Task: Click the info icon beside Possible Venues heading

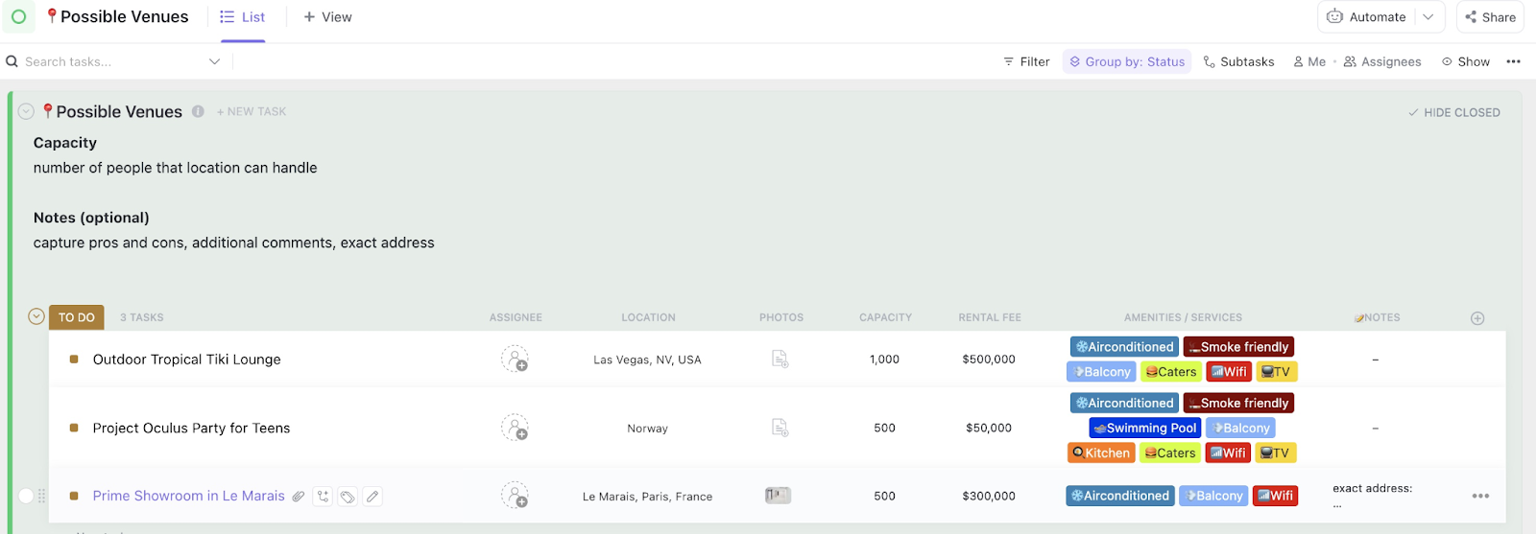Action: tap(198, 111)
